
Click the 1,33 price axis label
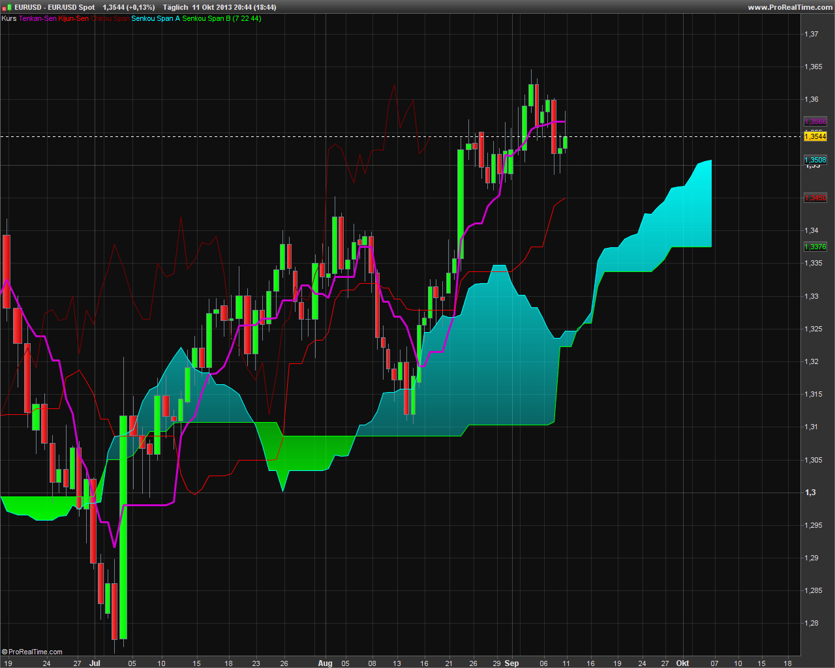pyautogui.click(x=812, y=296)
